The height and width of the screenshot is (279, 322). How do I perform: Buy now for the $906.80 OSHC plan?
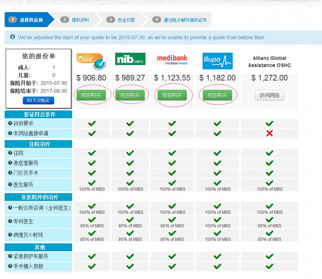tap(91, 95)
